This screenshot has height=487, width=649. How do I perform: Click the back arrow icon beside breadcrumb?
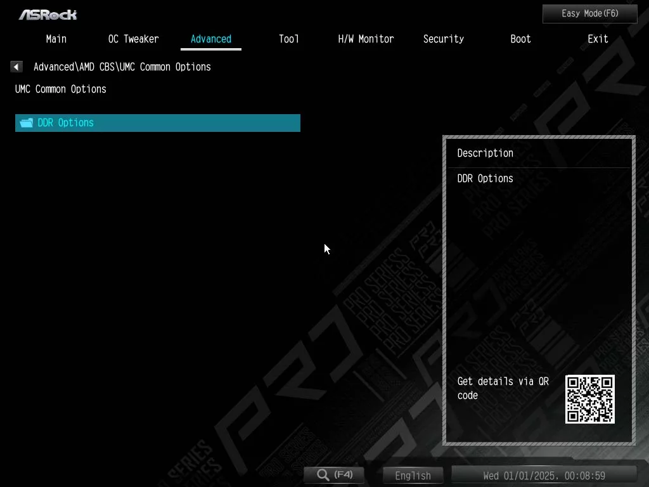pos(16,67)
